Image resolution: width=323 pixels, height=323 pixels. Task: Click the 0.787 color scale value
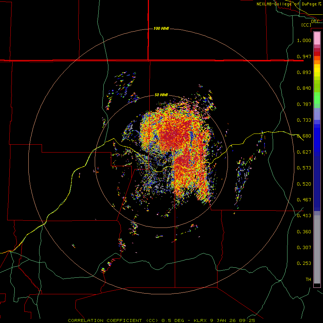[304, 104]
